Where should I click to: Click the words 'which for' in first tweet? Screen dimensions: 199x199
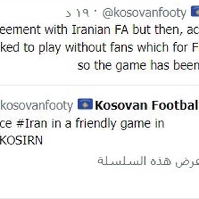click(163, 47)
